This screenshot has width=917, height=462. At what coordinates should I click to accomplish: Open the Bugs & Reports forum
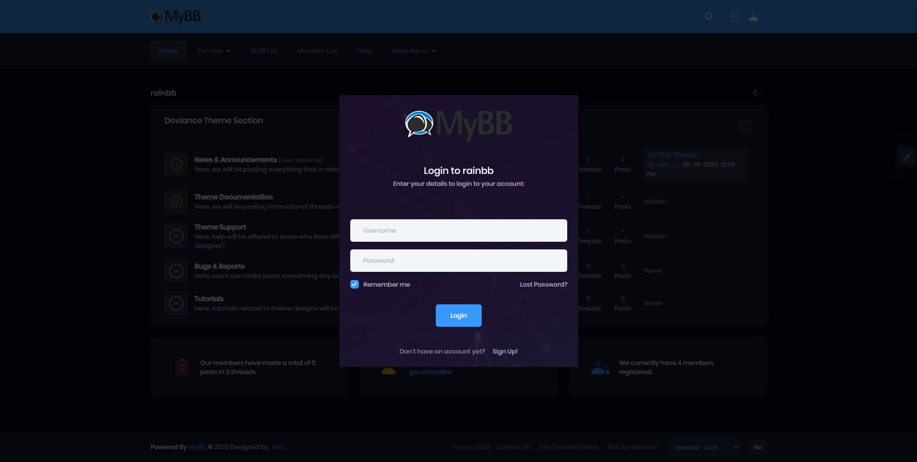[x=219, y=266]
